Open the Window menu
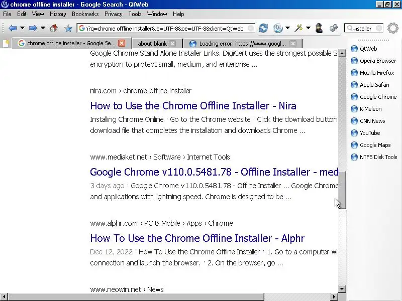 tap(157, 14)
